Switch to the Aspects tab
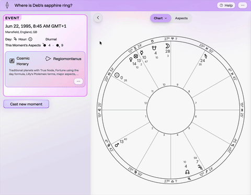Viewport: 251px width, 195px height. (x=181, y=18)
